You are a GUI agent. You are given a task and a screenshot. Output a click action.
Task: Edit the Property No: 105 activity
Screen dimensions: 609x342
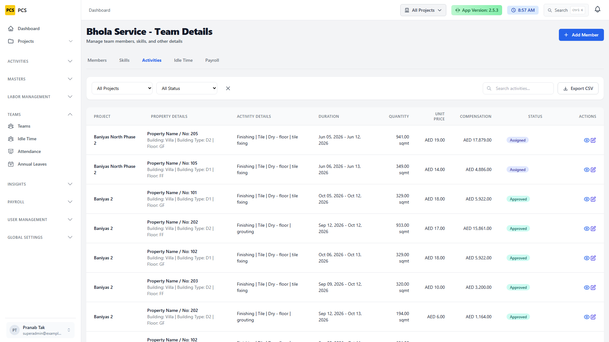[x=593, y=170]
